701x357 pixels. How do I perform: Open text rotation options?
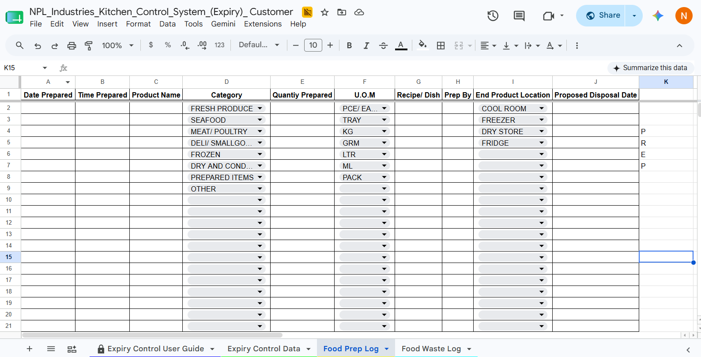554,45
